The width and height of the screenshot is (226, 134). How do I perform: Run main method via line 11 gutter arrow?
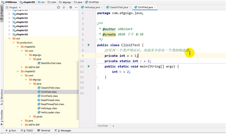(x=89, y=66)
